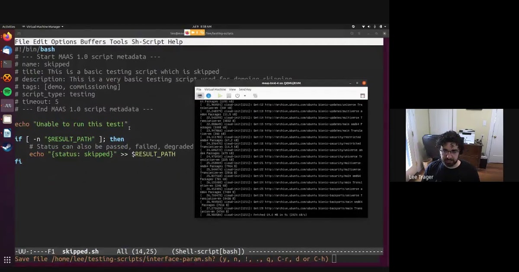
Task: Switch to graphical console monitor icon
Action: point(199,96)
